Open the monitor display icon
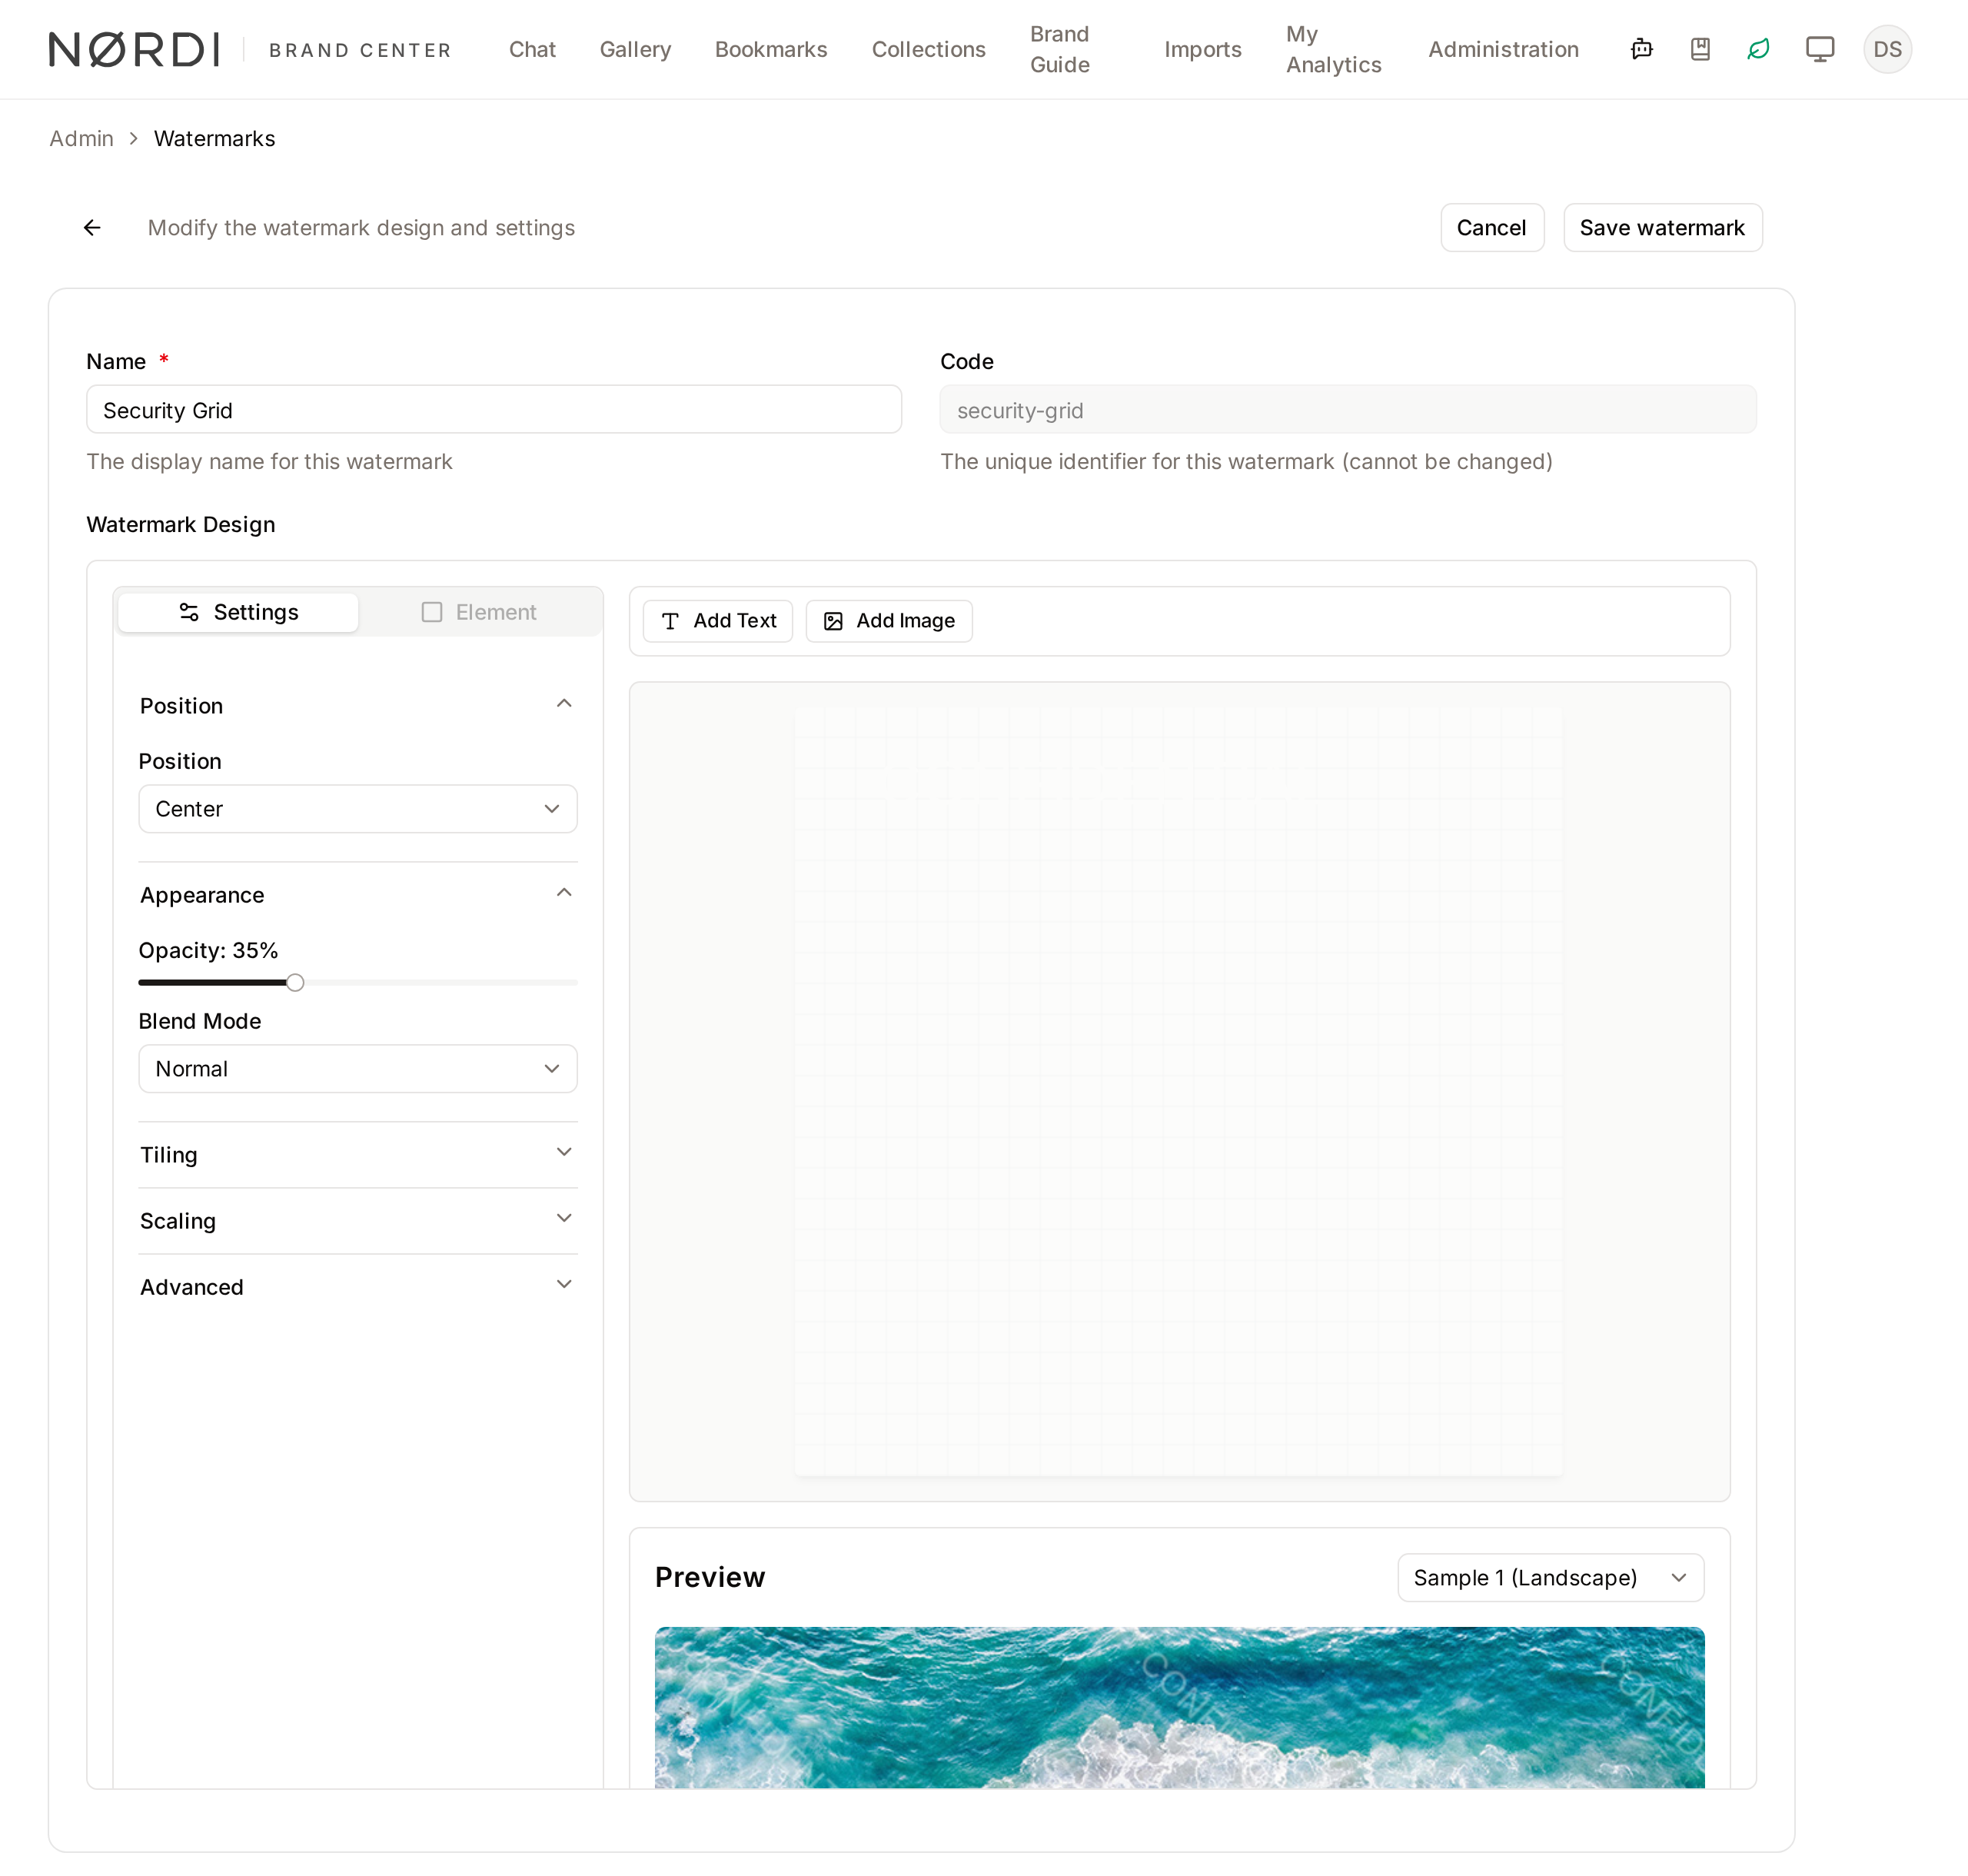This screenshot has height=1876, width=1968. 1820,49
